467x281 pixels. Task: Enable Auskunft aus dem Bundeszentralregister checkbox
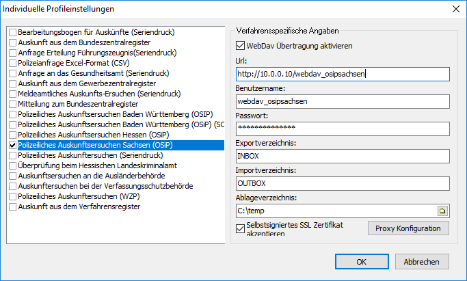tap(12, 42)
